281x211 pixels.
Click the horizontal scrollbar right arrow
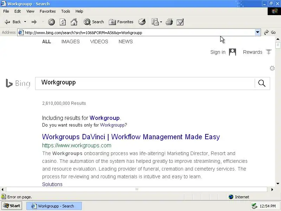[x=272, y=189]
